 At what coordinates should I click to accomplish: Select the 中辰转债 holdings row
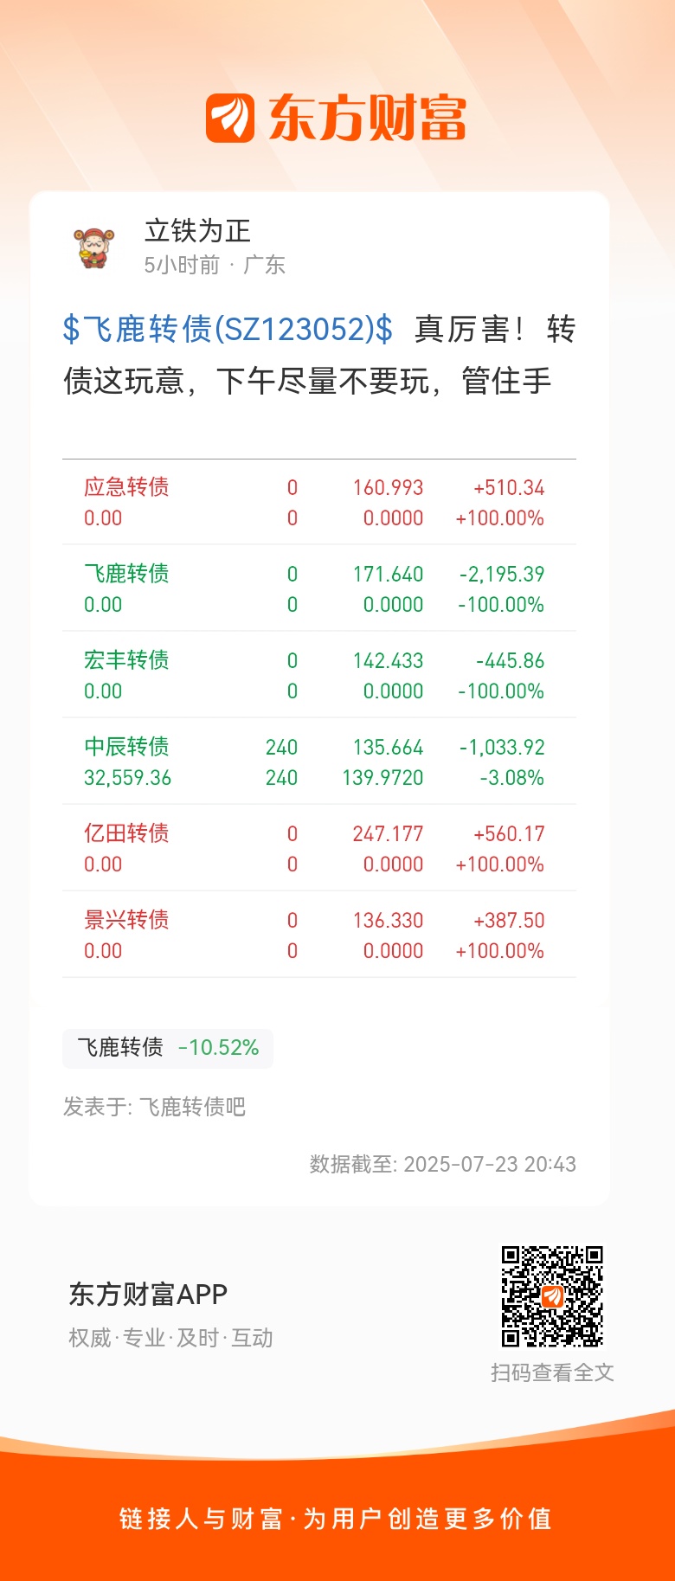pos(319,762)
